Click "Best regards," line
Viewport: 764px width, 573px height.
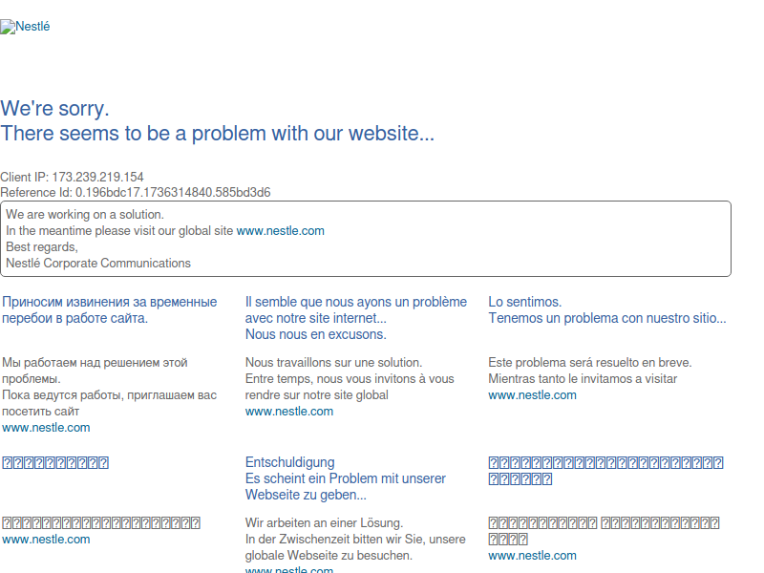(42, 247)
